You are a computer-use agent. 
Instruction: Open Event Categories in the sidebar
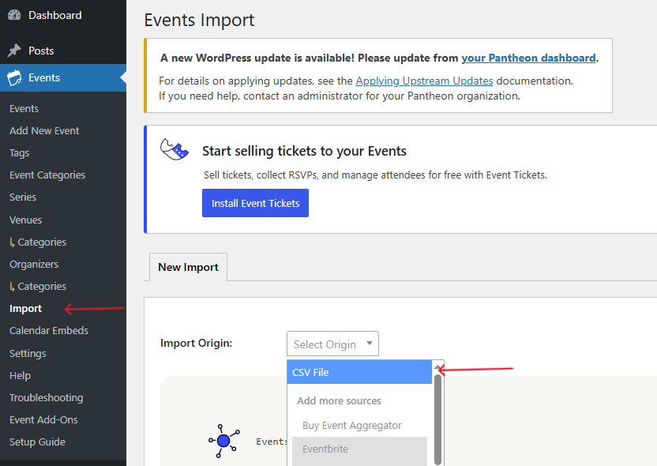click(x=47, y=175)
